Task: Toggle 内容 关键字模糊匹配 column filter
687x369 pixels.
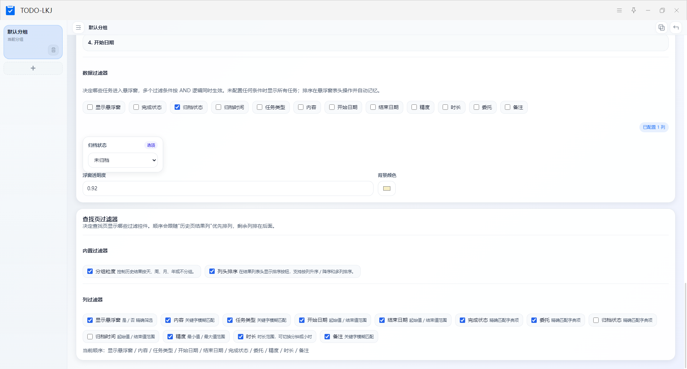Action: pyautogui.click(x=168, y=320)
